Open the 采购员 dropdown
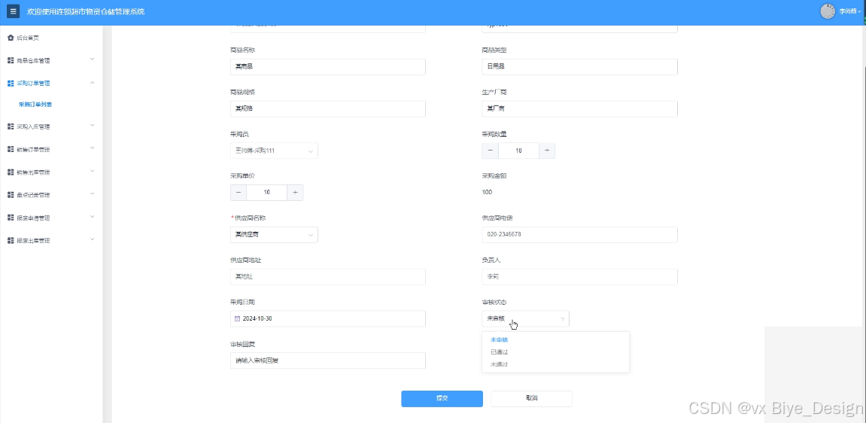 [x=274, y=151]
